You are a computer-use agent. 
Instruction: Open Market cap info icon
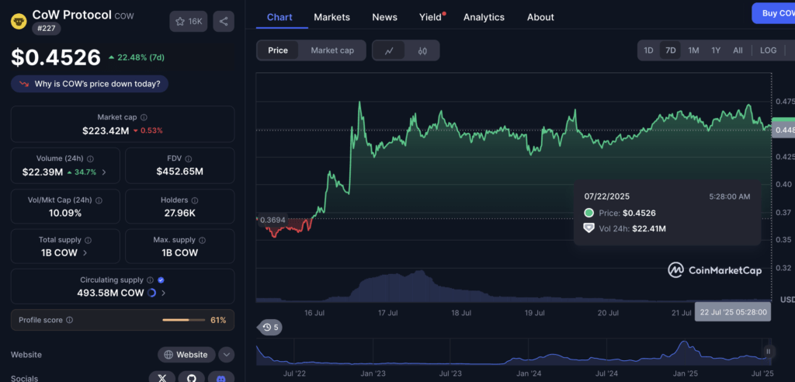pyautogui.click(x=144, y=117)
